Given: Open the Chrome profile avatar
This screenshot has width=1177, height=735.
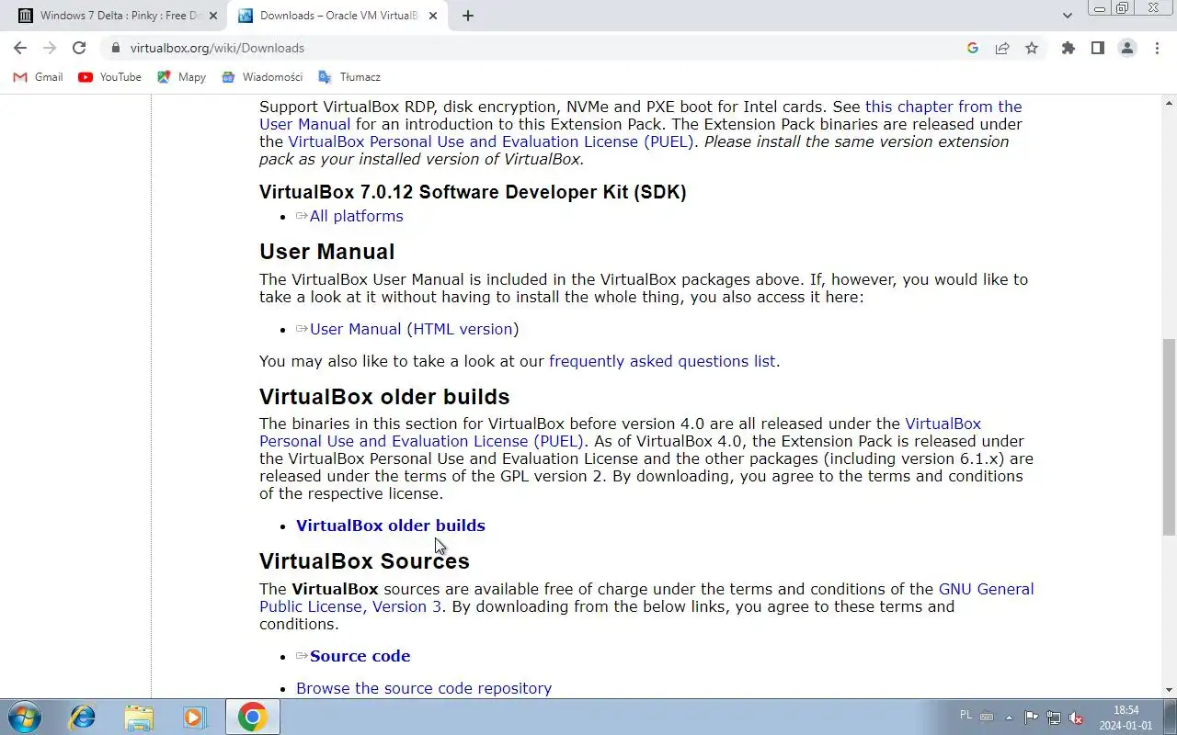Looking at the screenshot, I should [1127, 48].
